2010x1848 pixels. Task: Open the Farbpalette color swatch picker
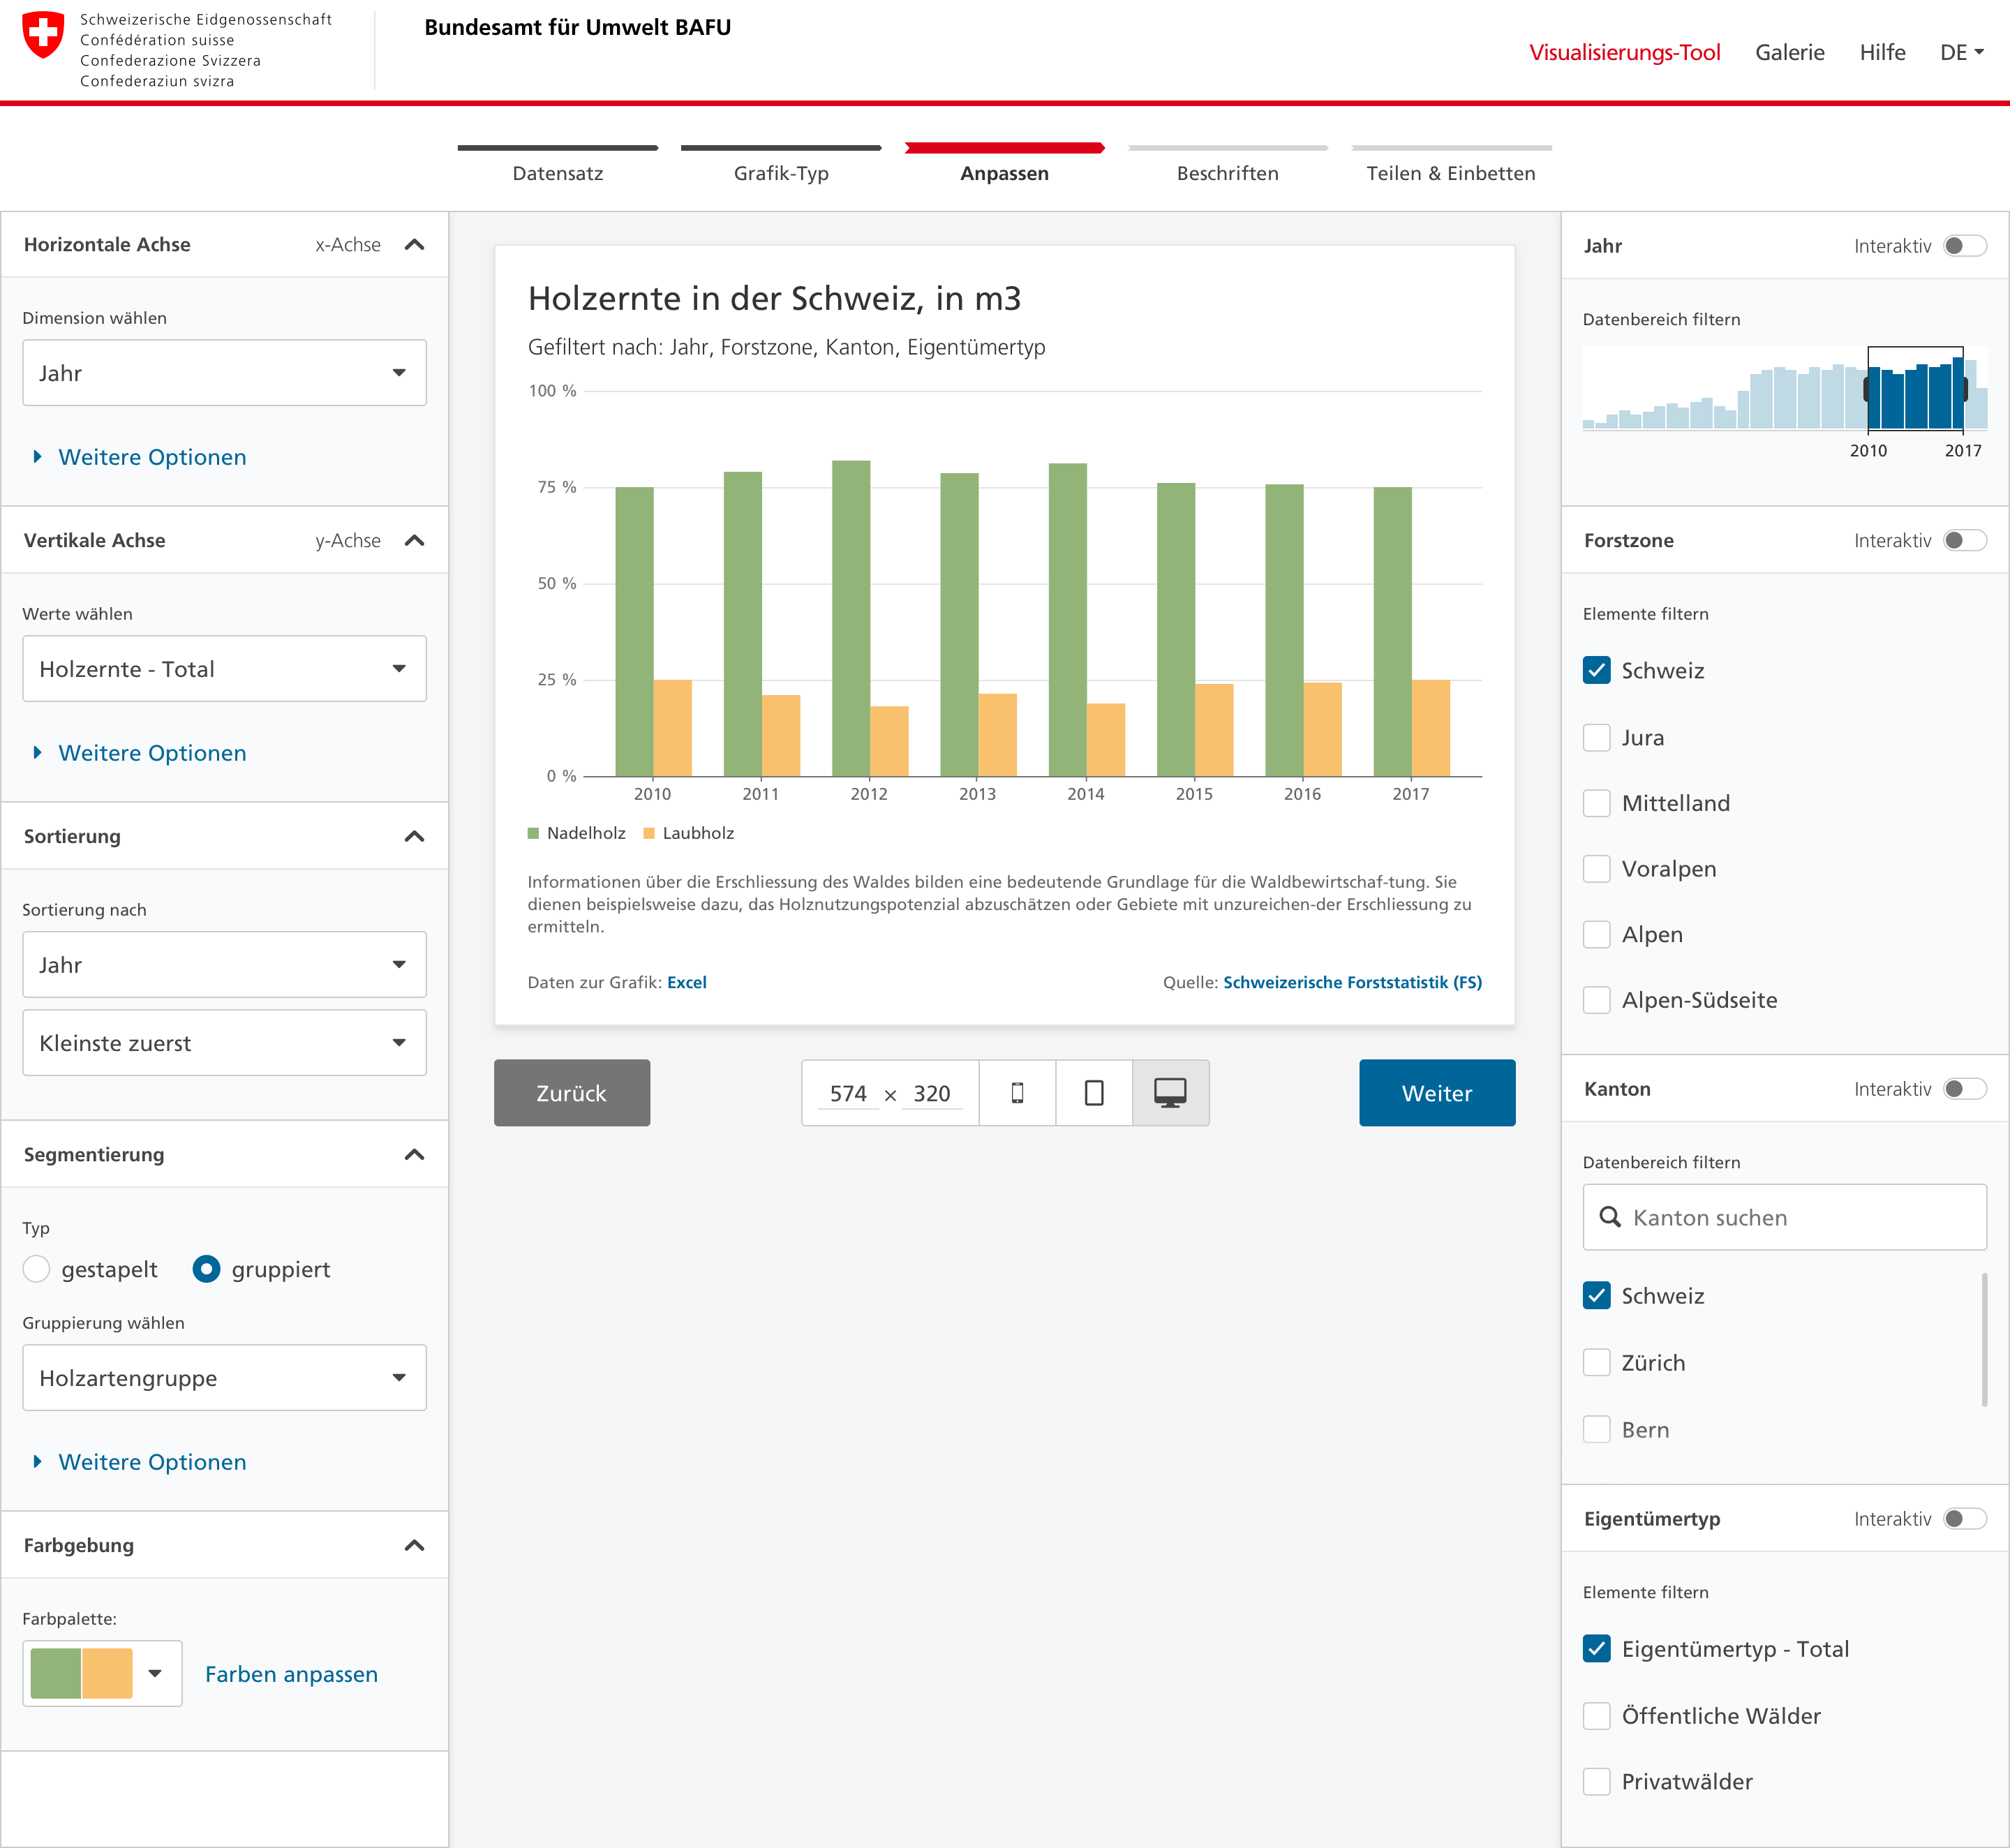[x=102, y=1674]
